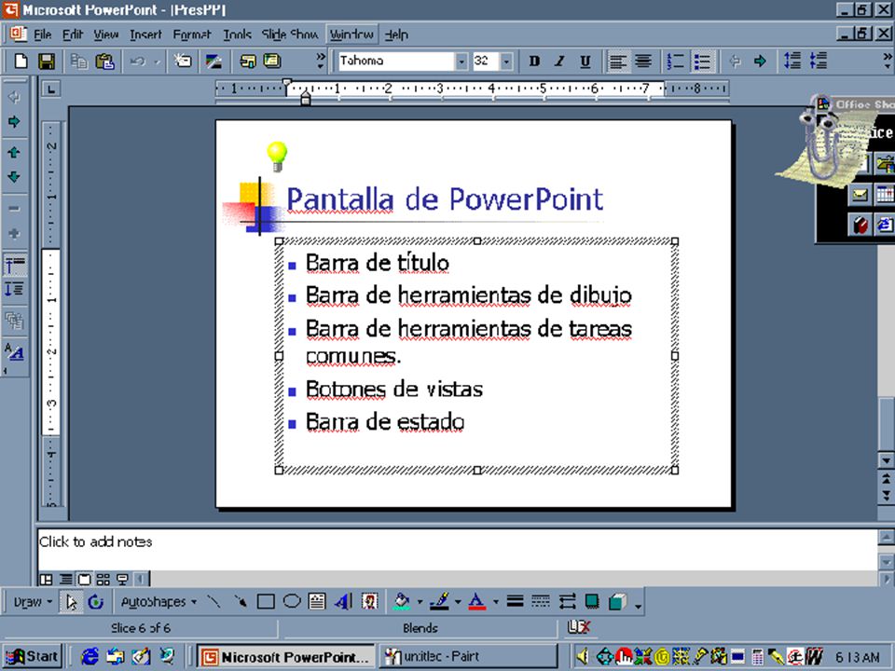Toggle Numbering list button

click(676, 62)
